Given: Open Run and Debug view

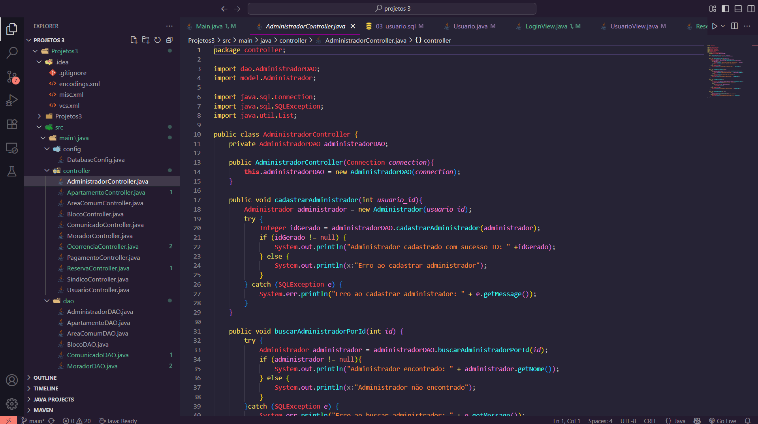Looking at the screenshot, I should pyautogui.click(x=12, y=100).
